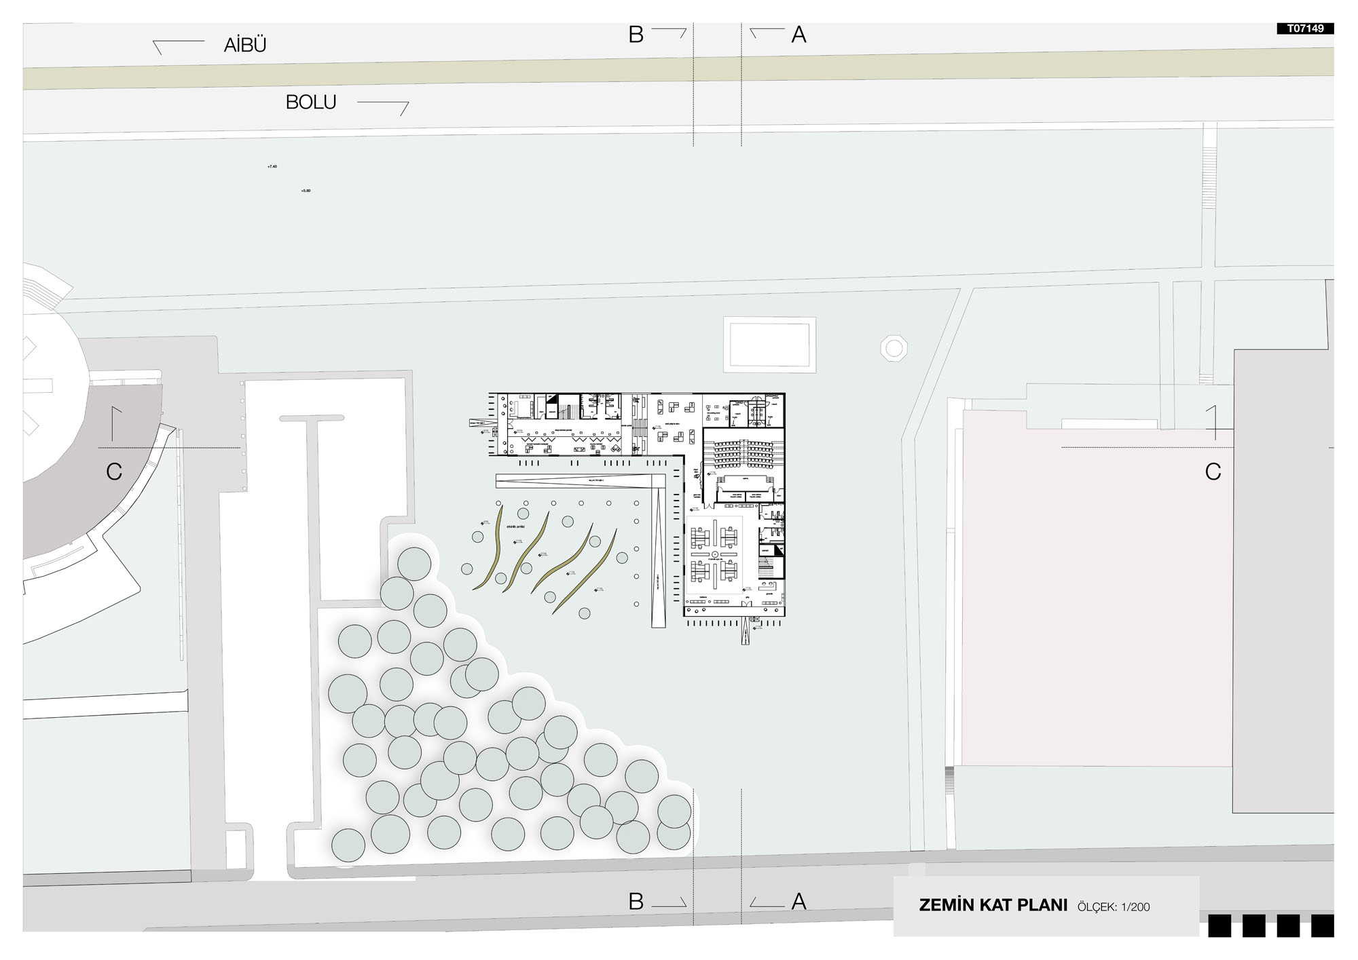Viewport: 1358px width, 960px height.
Task: Select section marker B at top
Action: point(636,35)
